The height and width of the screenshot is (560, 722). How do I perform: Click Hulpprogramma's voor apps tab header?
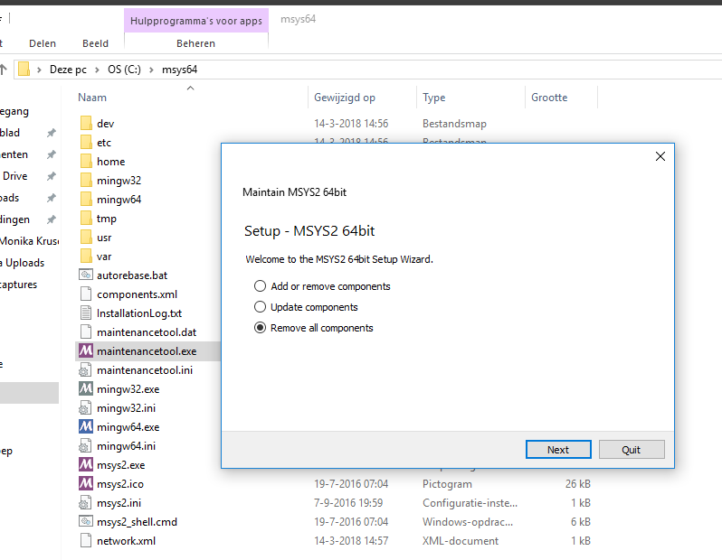click(196, 21)
